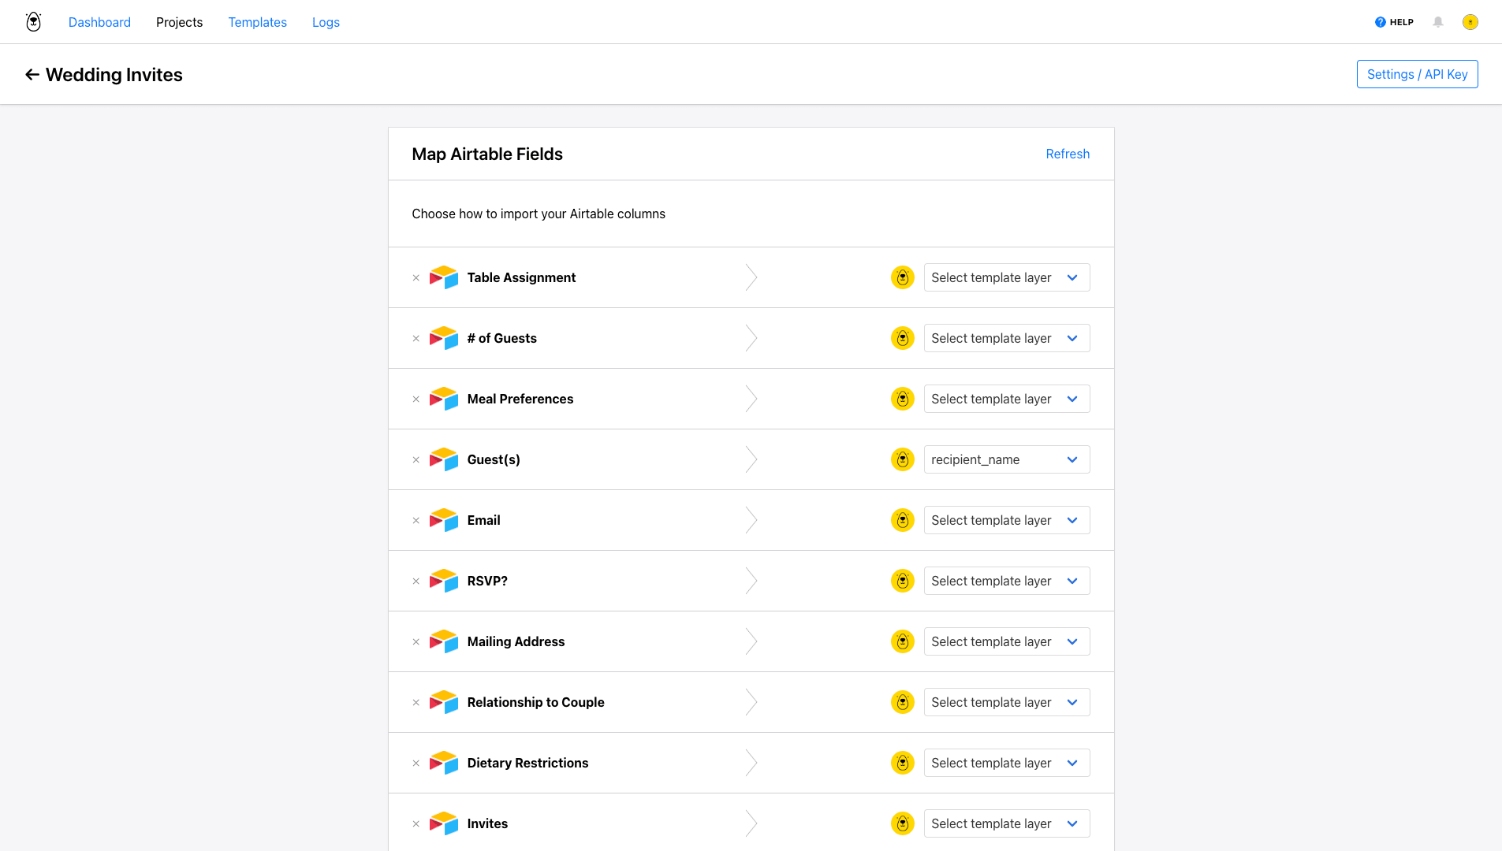
Task: Click the Refresh link
Action: point(1068,154)
